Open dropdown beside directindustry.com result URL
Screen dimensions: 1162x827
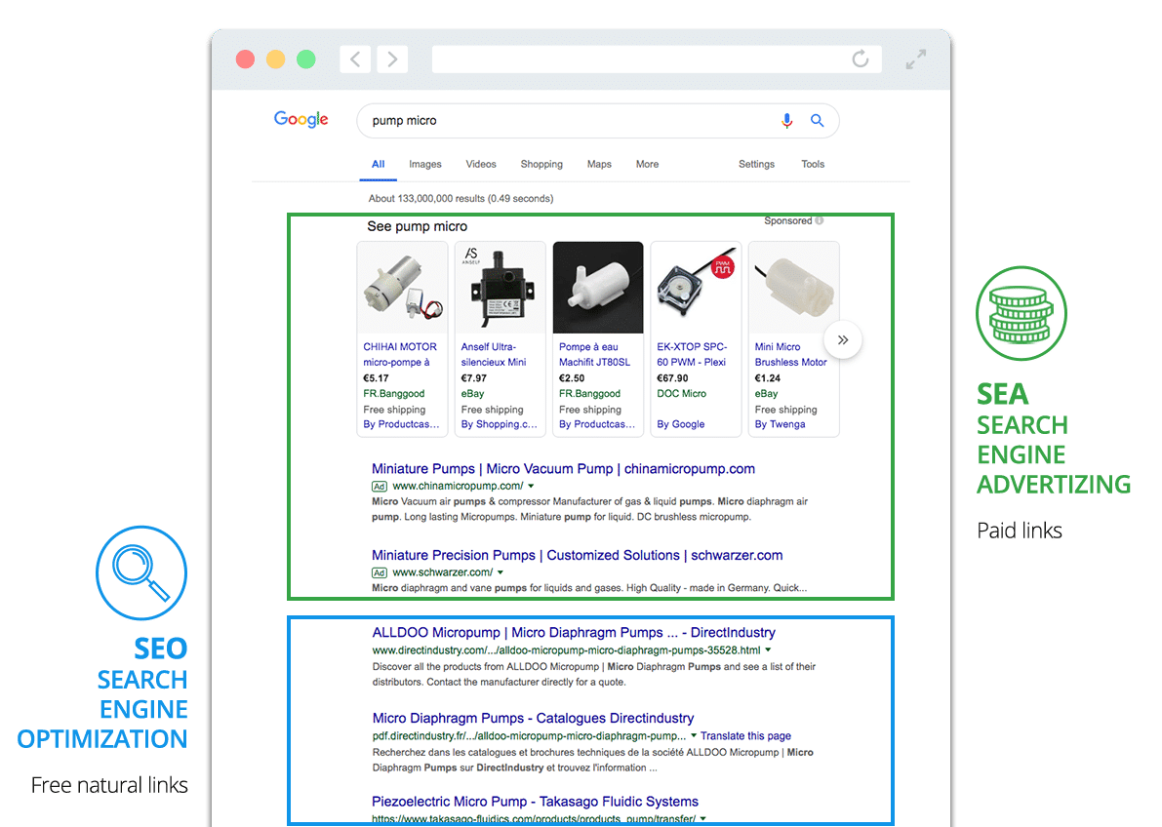768,650
